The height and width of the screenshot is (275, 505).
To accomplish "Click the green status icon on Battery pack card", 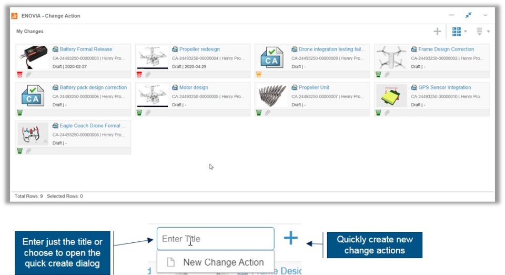I will coord(20,113).
